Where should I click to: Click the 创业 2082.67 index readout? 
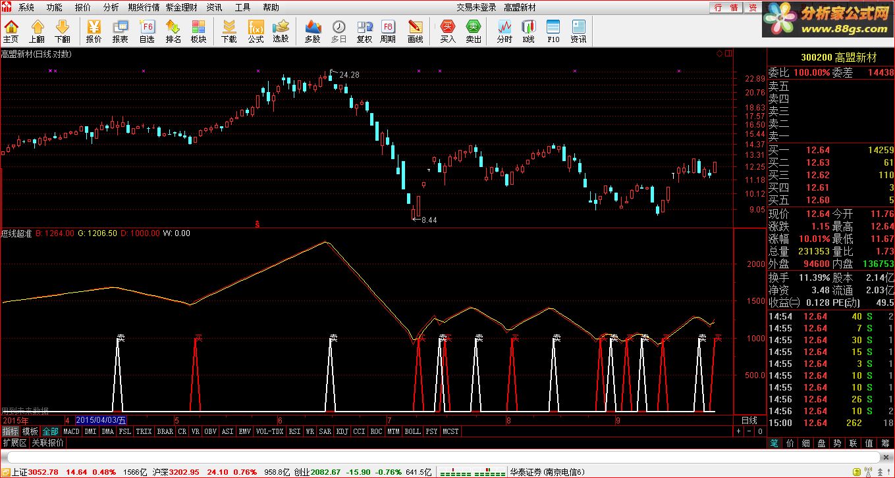pos(317,472)
